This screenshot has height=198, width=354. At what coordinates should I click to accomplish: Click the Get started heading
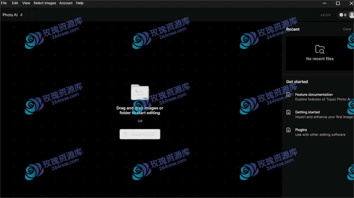[x=297, y=81]
